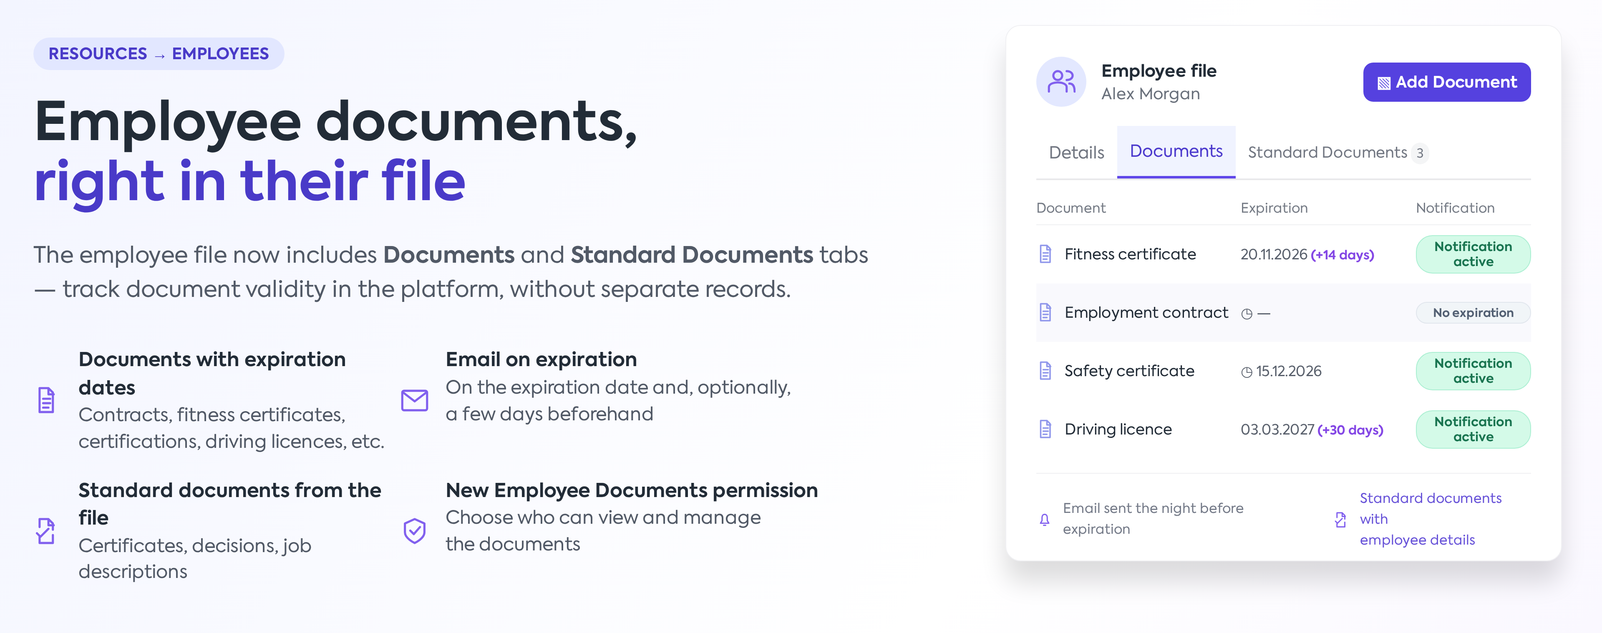Click the Standard Documents count badge 3
The image size is (1602, 633).
[x=1420, y=153]
